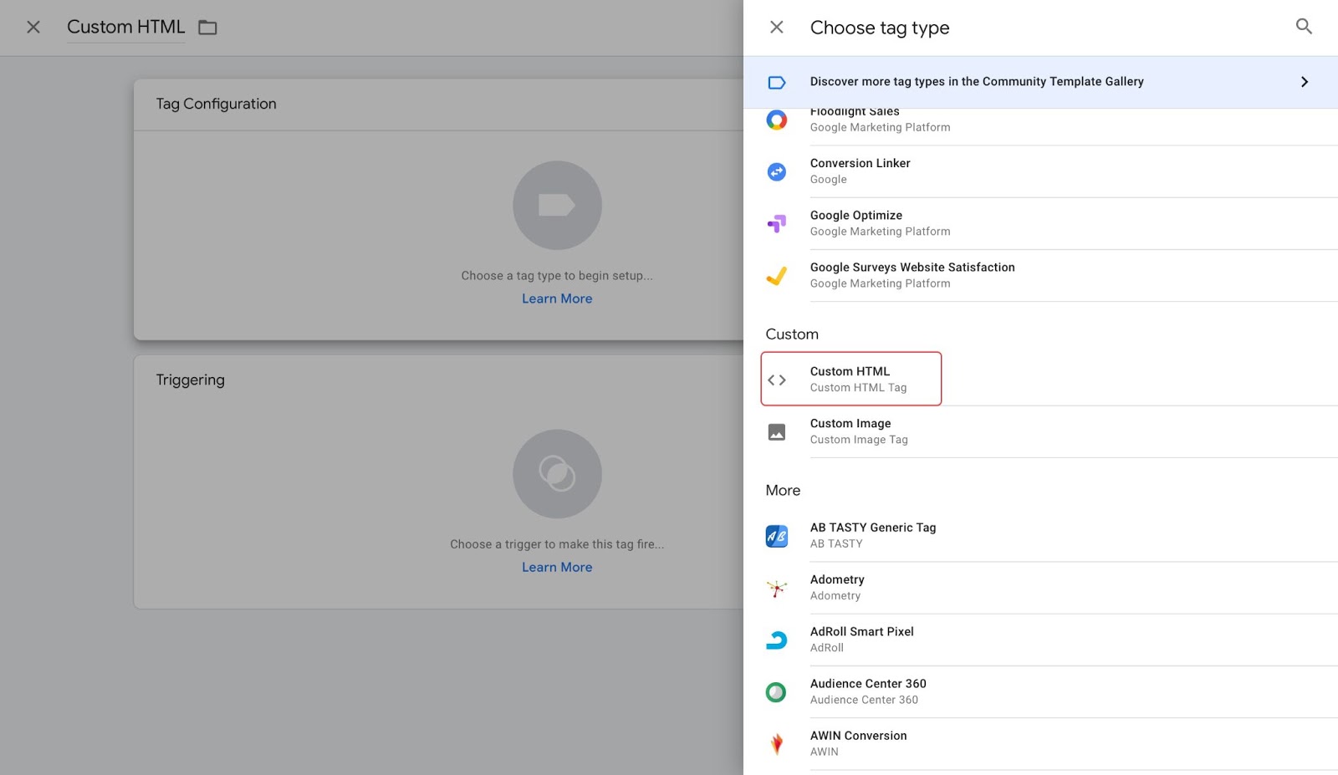The image size is (1338, 775).
Task: Choose AWIN Conversion tag type
Action: click(x=858, y=743)
